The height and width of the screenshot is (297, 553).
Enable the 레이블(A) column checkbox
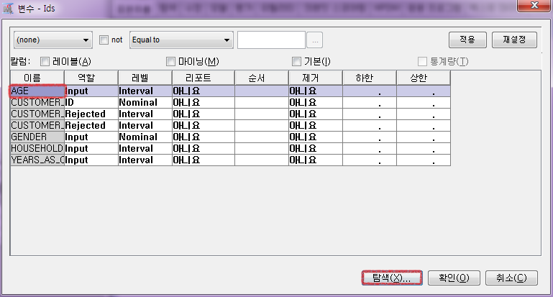(45, 62)
